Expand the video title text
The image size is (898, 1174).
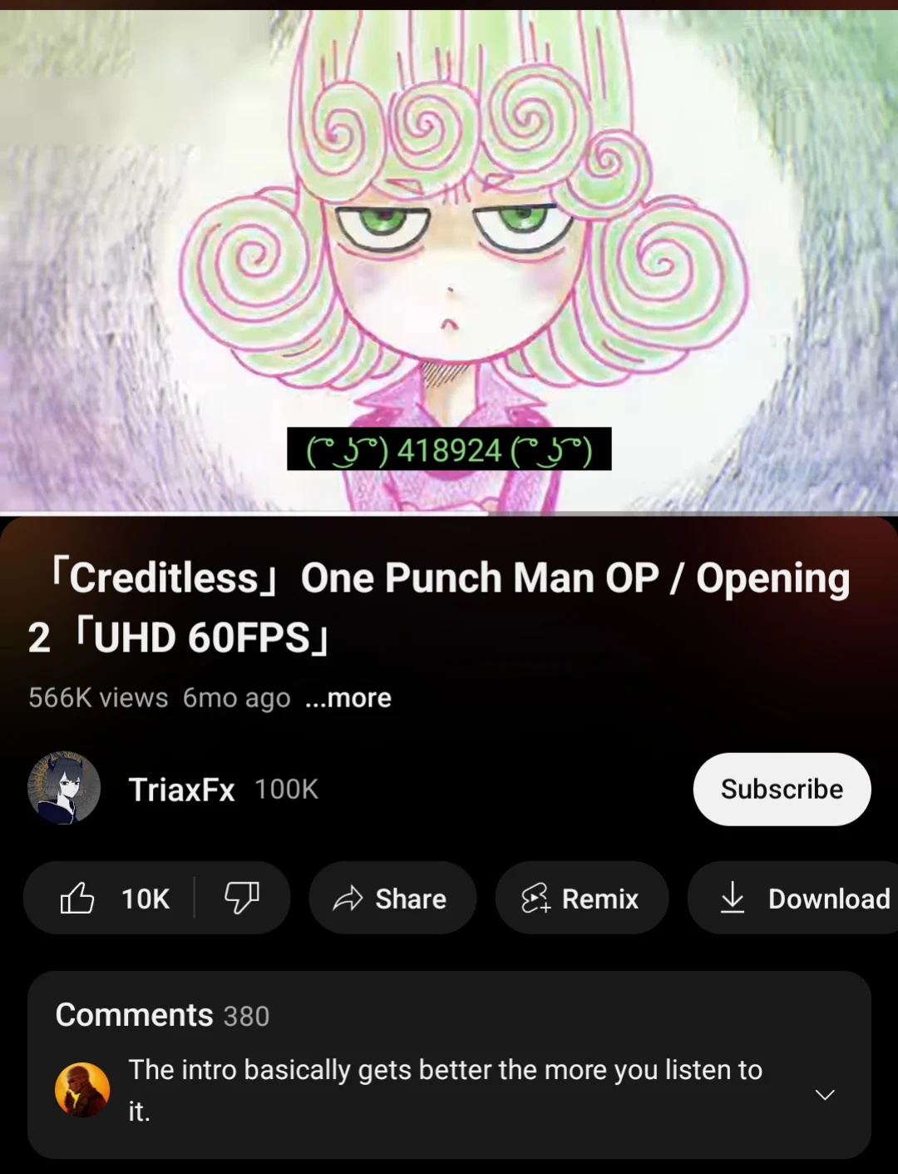[439, 607]
